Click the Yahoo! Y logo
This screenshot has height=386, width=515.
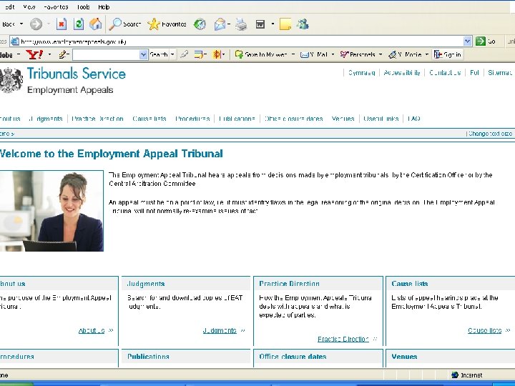pos(34,54)
